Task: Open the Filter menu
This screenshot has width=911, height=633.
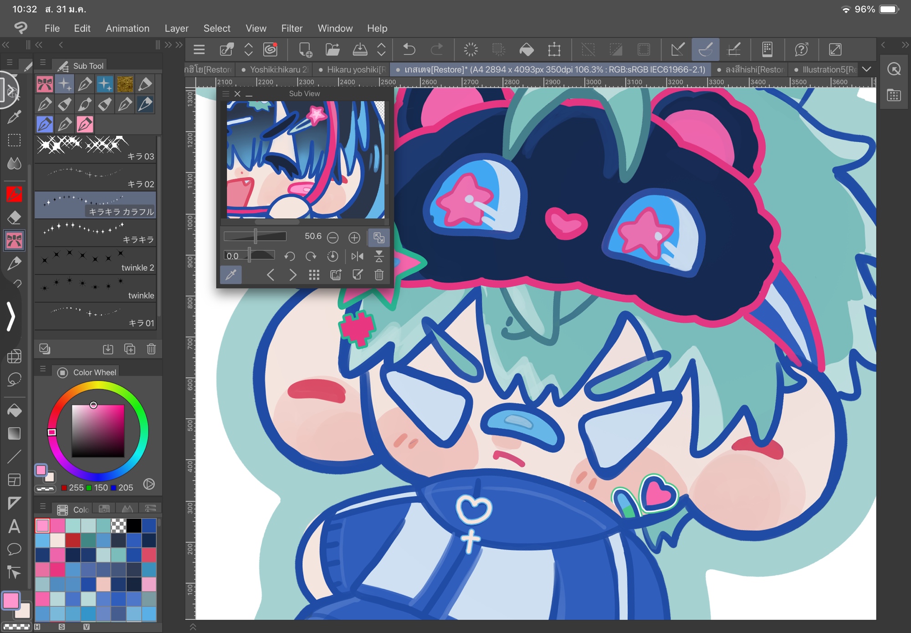Action: (x=292, y=28)
